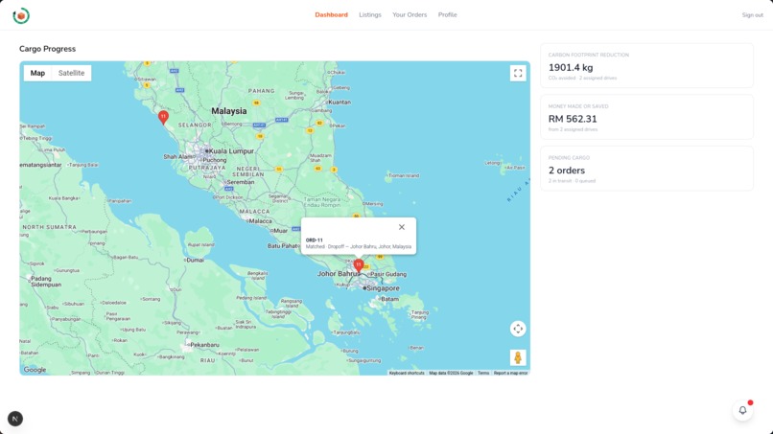Click the Kuantan map label
Screen dimensions: 773x434
[x=340, y=102]
